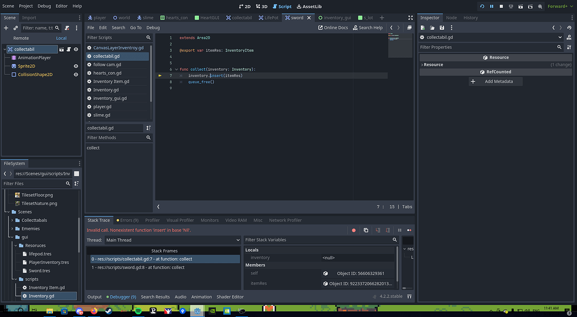Skip breakpoints red circle icon

354,230
